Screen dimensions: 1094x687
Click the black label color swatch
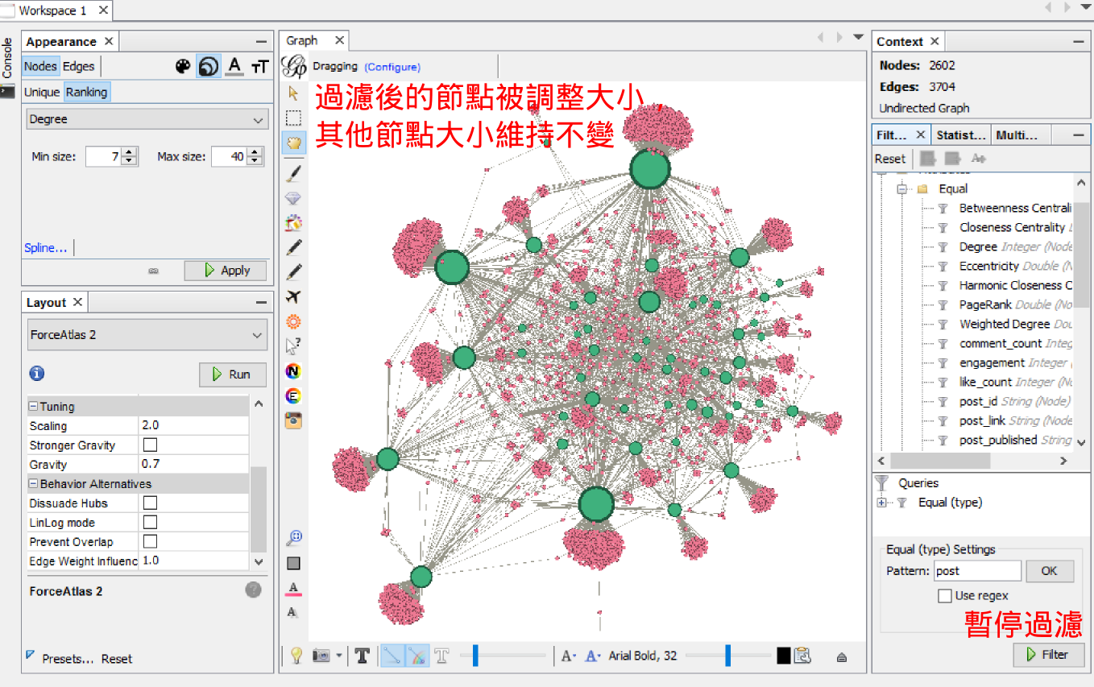click(784, 656)
